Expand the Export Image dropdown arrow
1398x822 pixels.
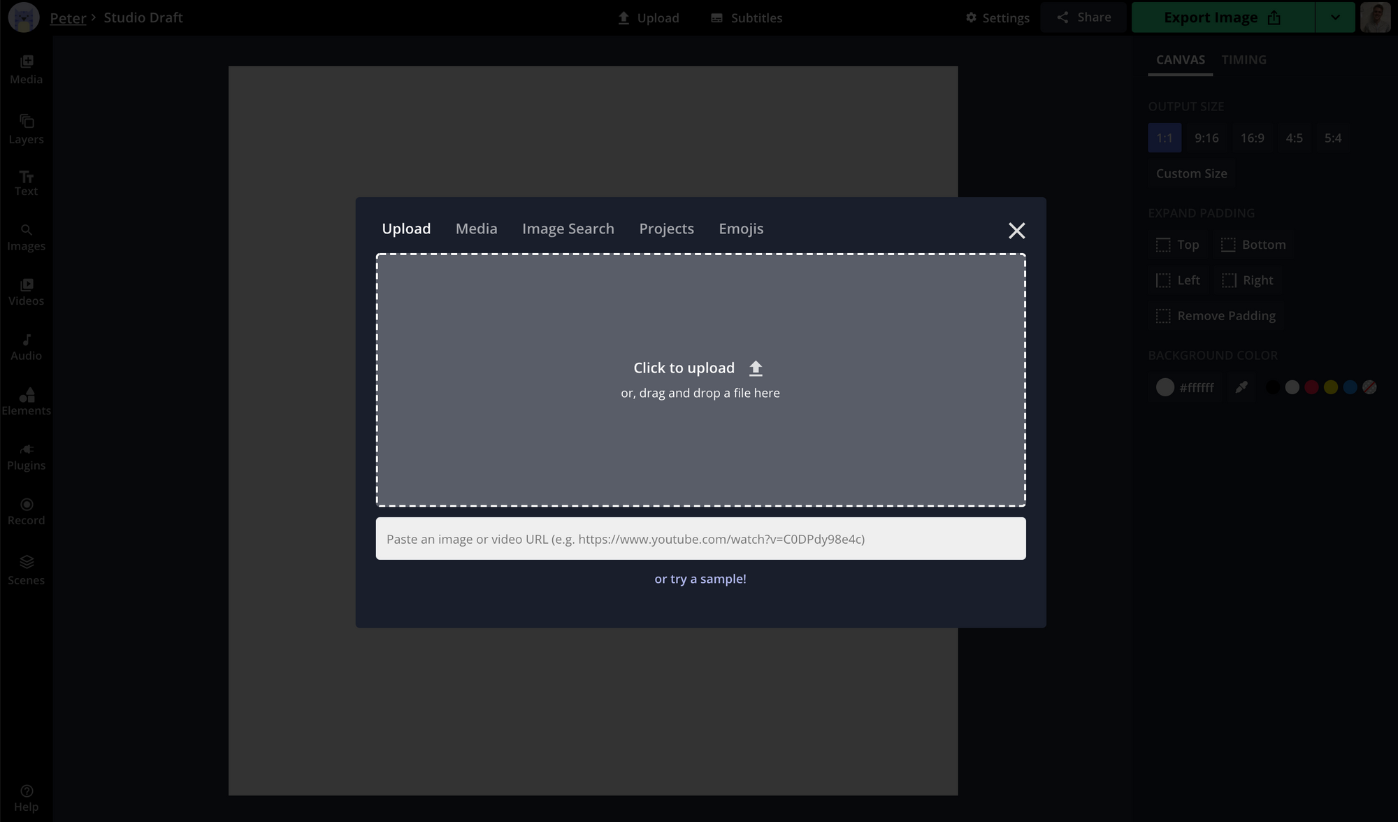coord(1335,17)
